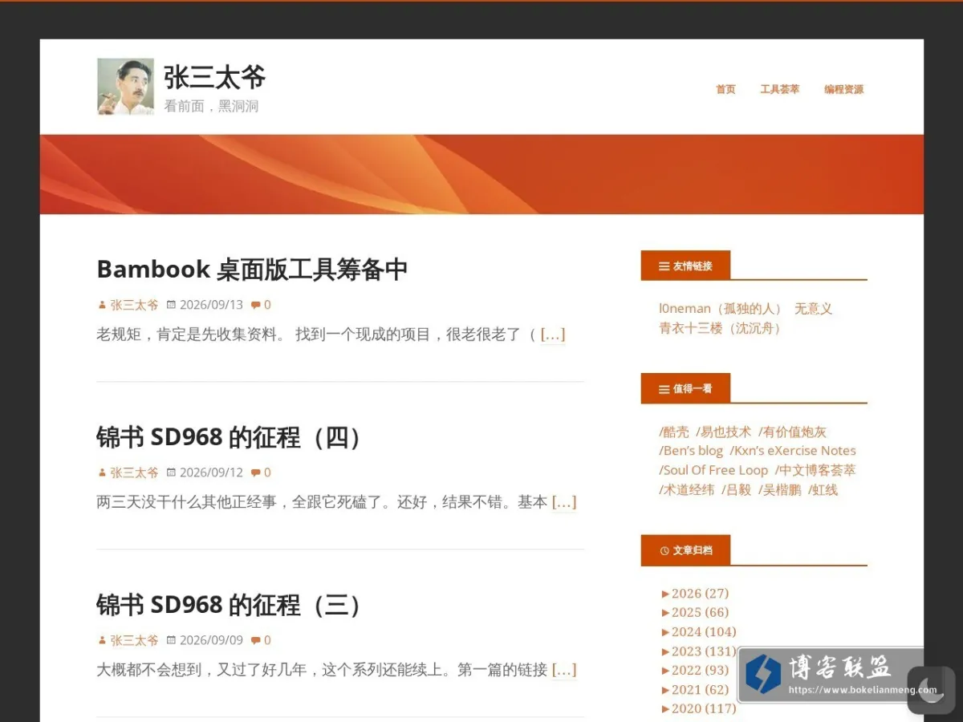
Task: Expand the 2022 (93) archive year
Action: point(695,671)
